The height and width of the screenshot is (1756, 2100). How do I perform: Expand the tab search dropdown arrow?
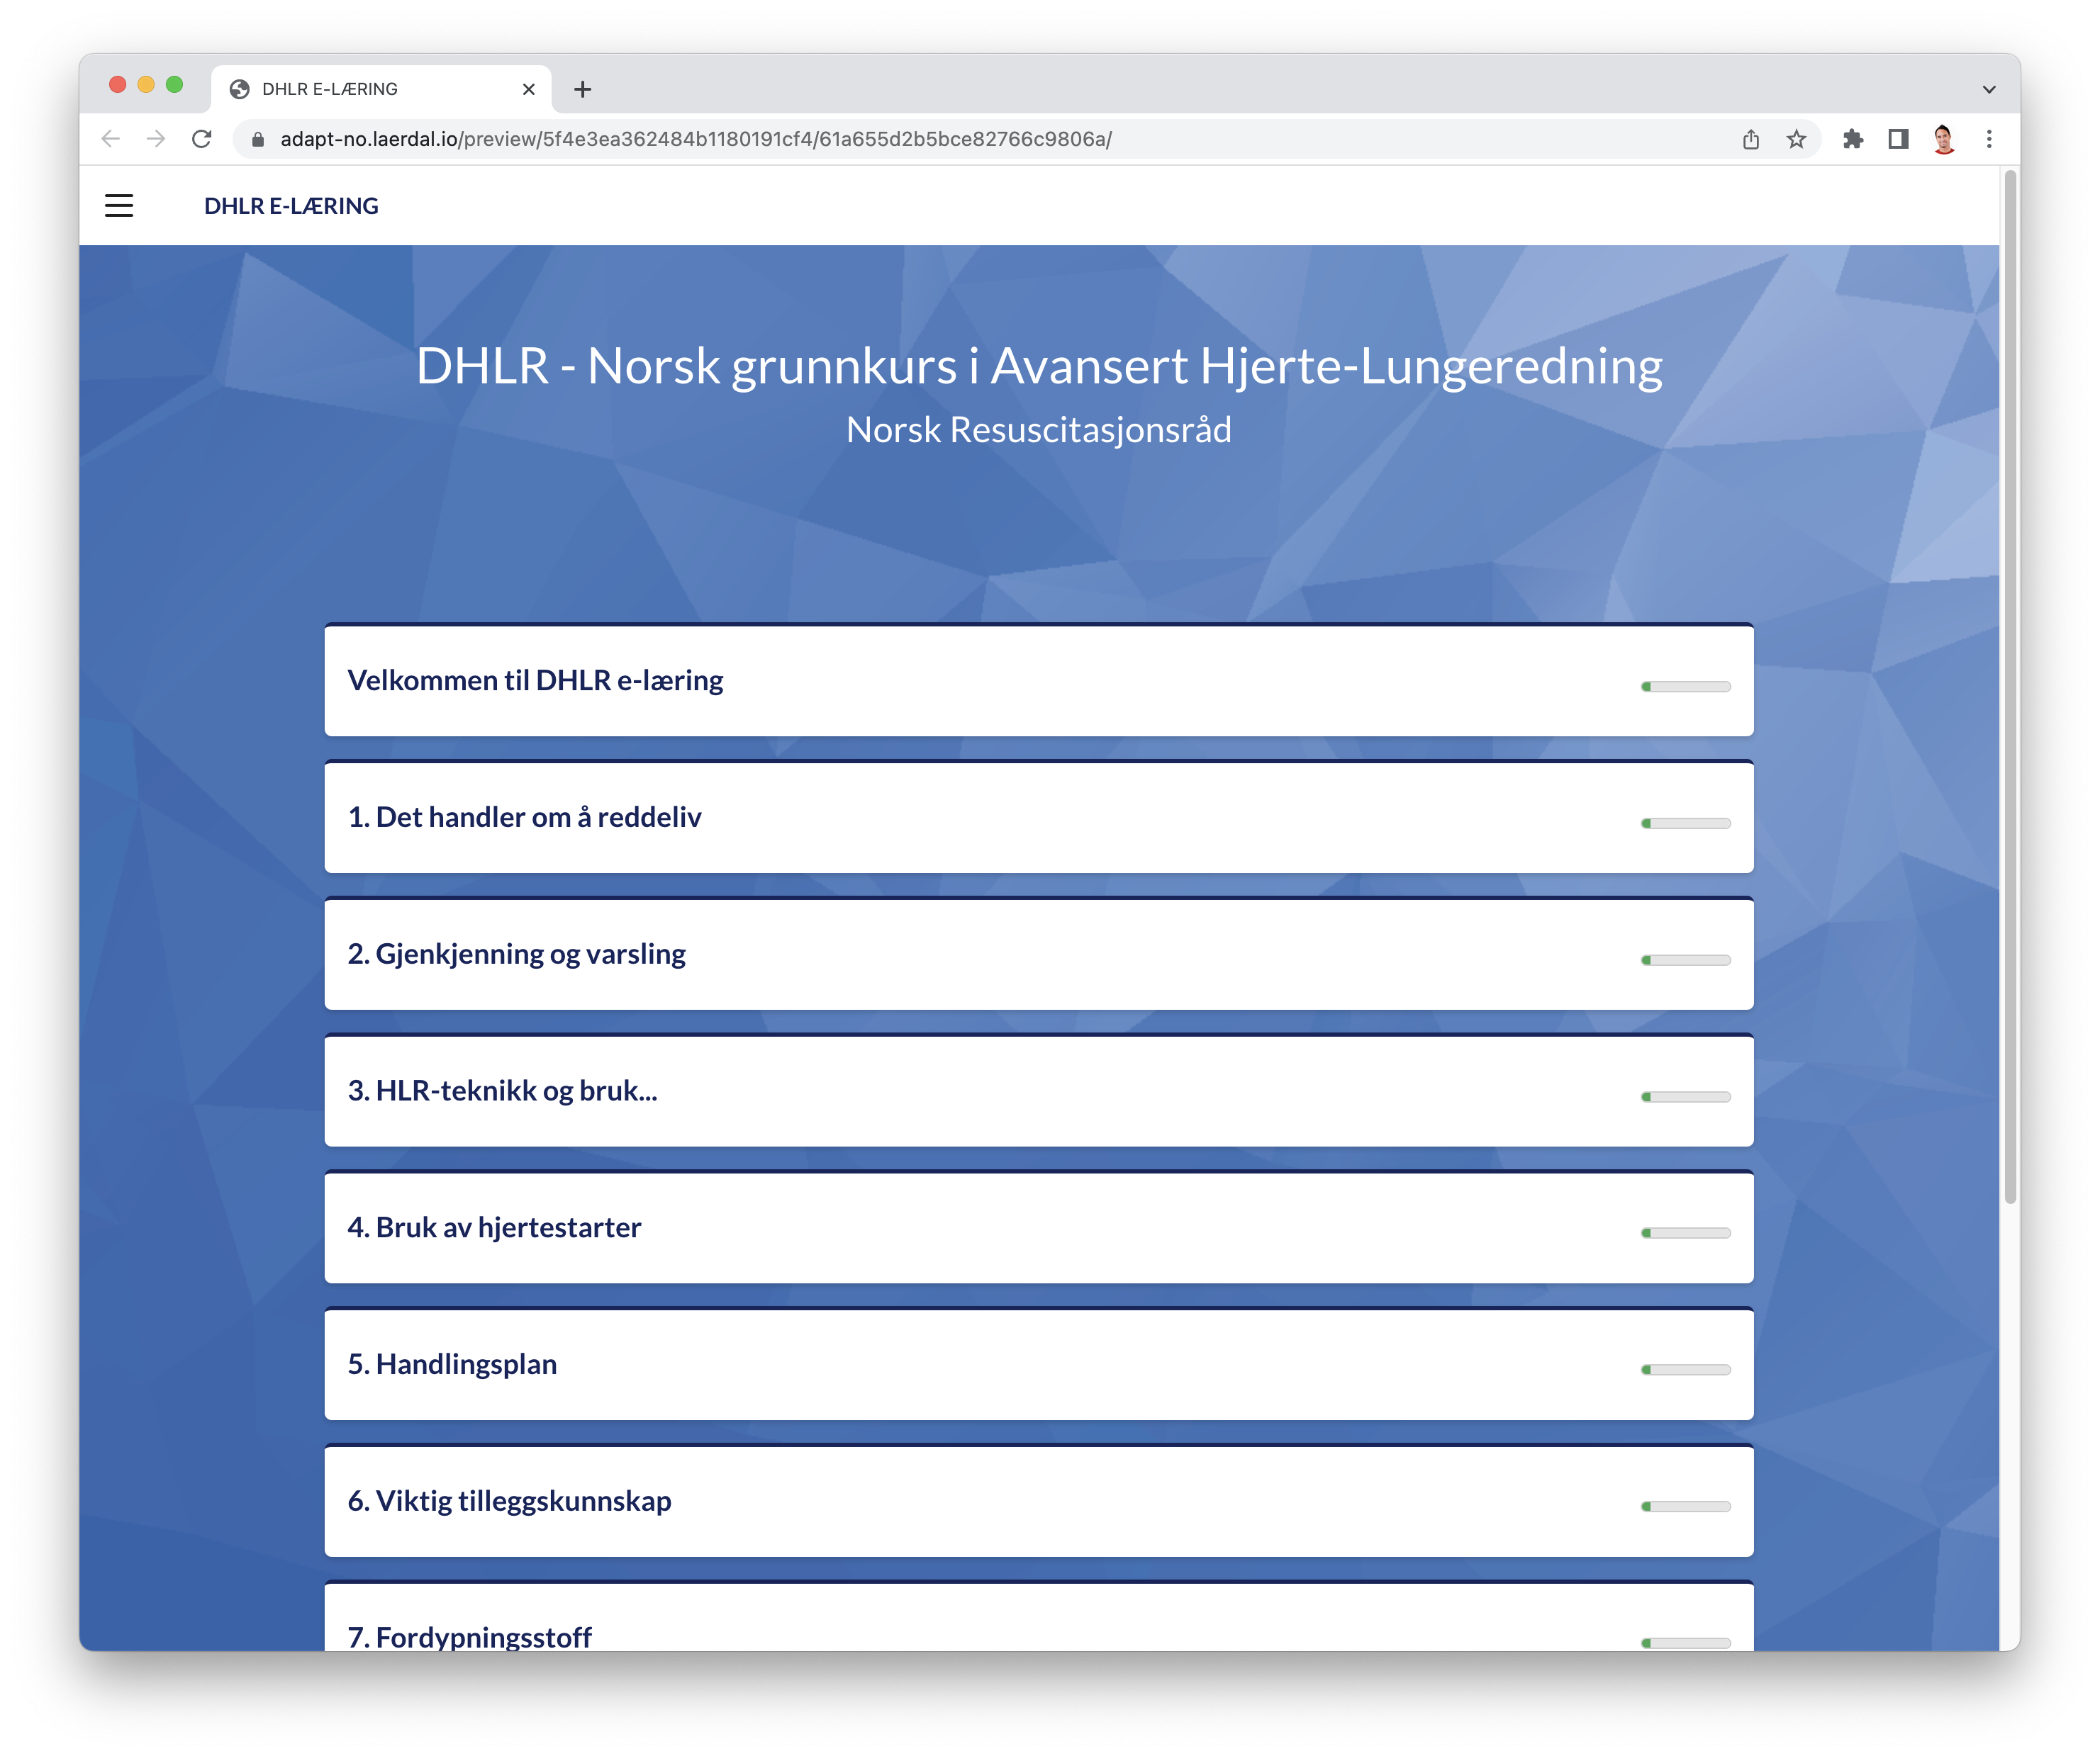coord(1989,89)
